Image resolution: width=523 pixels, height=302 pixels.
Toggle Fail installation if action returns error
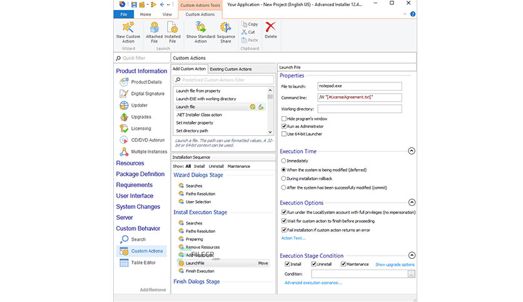click(x=284, y=230)
